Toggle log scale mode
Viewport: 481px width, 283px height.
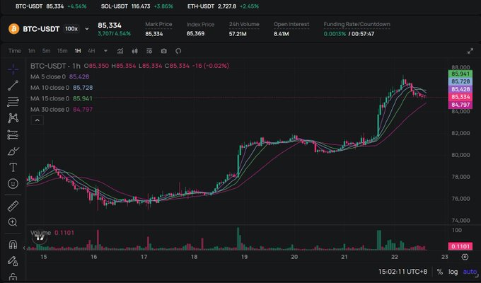tap(453, 272)
